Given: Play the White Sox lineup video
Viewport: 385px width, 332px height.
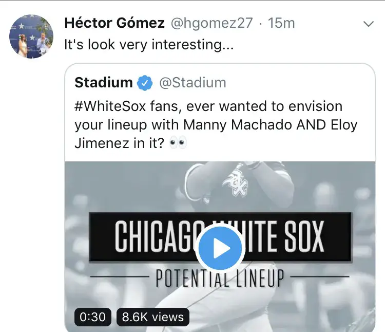Looking at the screenshot, I should (x=221, y=249).
